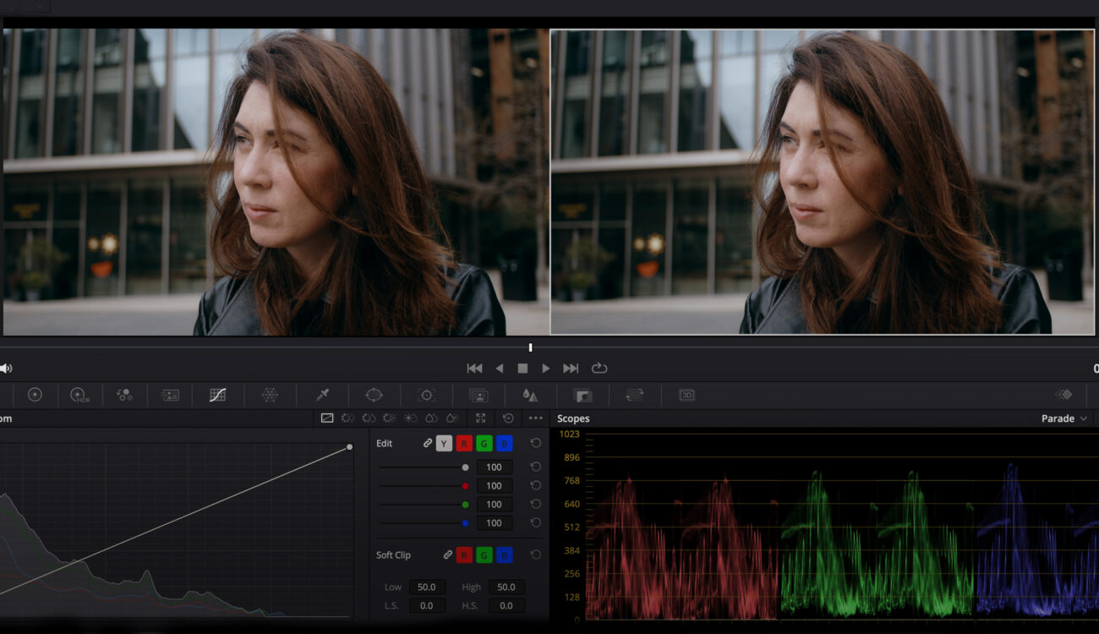
Task: Switch to Hue vs Hue curve
Action: [347, 418]
